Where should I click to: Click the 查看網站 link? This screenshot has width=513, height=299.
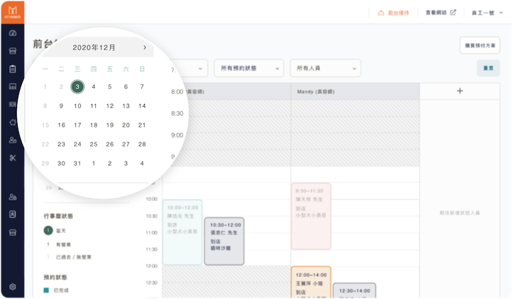point(436,13)
